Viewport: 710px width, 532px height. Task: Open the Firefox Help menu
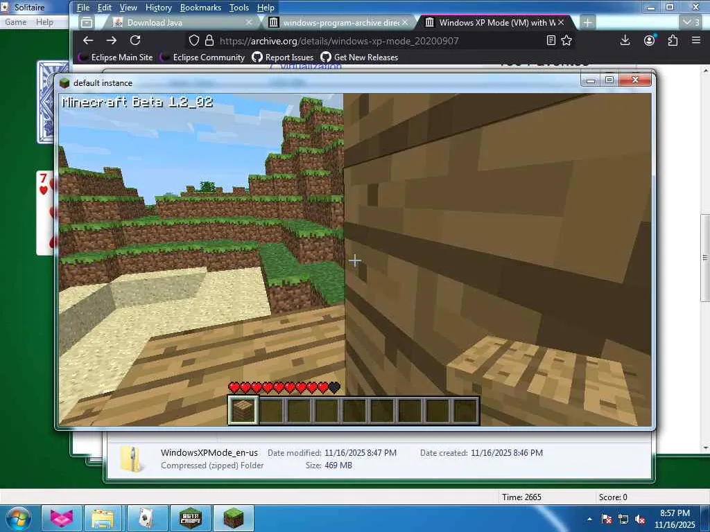tap(266, 8)
